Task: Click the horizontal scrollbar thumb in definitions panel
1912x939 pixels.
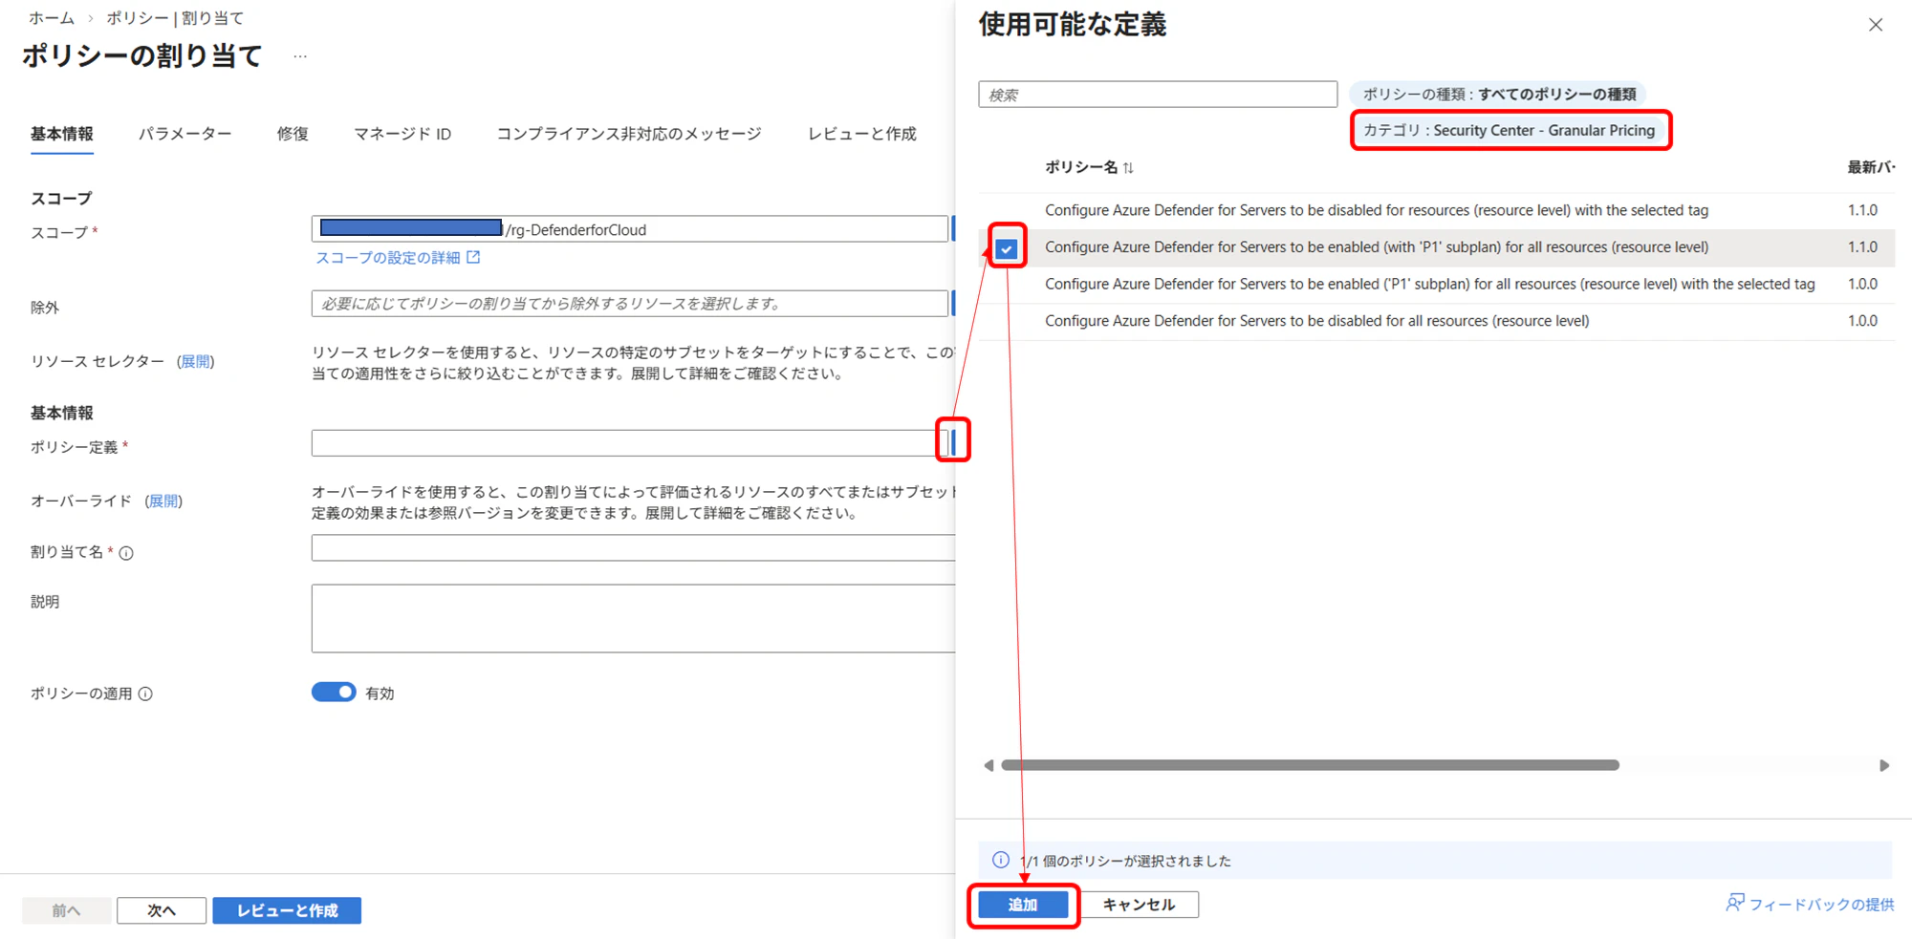Action: pyautogui.click(x=1310, y=765)
